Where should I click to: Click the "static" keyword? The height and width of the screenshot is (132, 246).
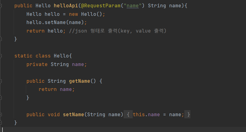23,56
